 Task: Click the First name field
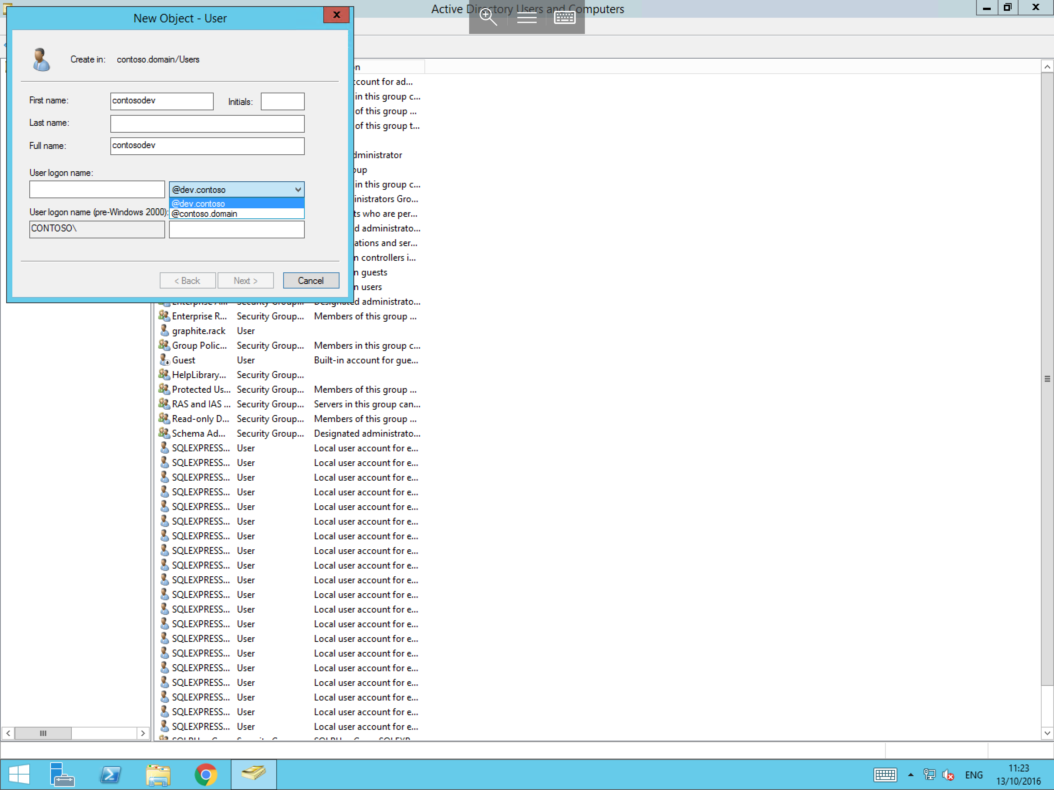(x=162, y=101)
